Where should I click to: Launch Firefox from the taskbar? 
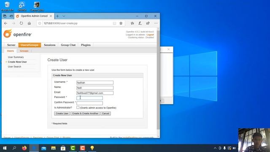(24, 148)
